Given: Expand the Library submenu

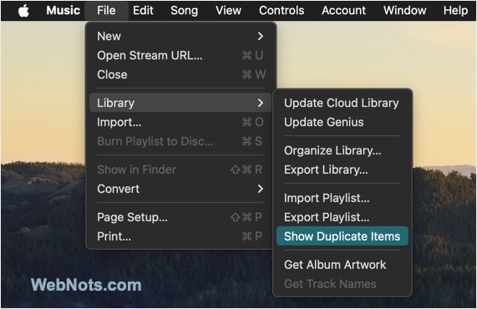Looking at the screenshot, I should tap(180, 103).
